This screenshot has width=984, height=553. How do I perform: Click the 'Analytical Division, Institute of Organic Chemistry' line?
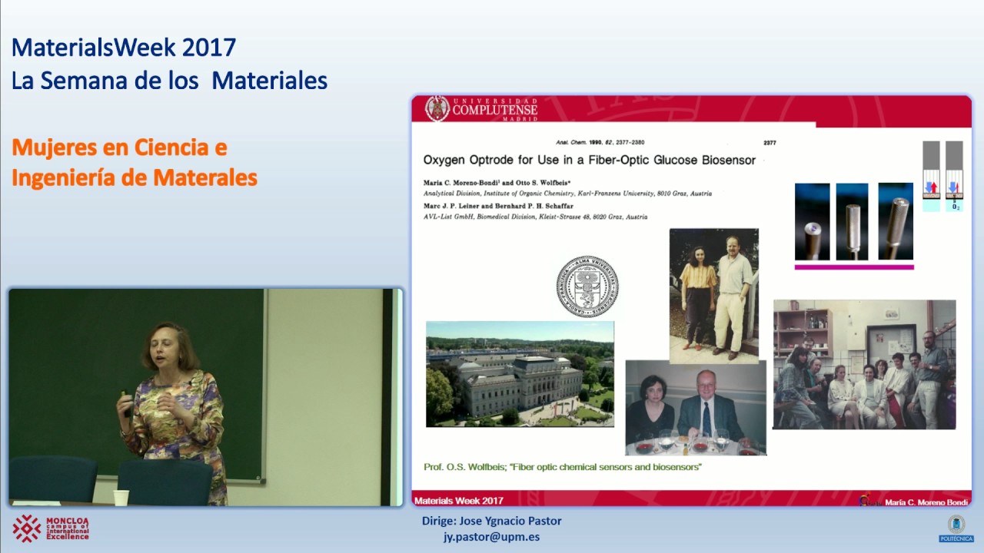[x=567, y=194]
